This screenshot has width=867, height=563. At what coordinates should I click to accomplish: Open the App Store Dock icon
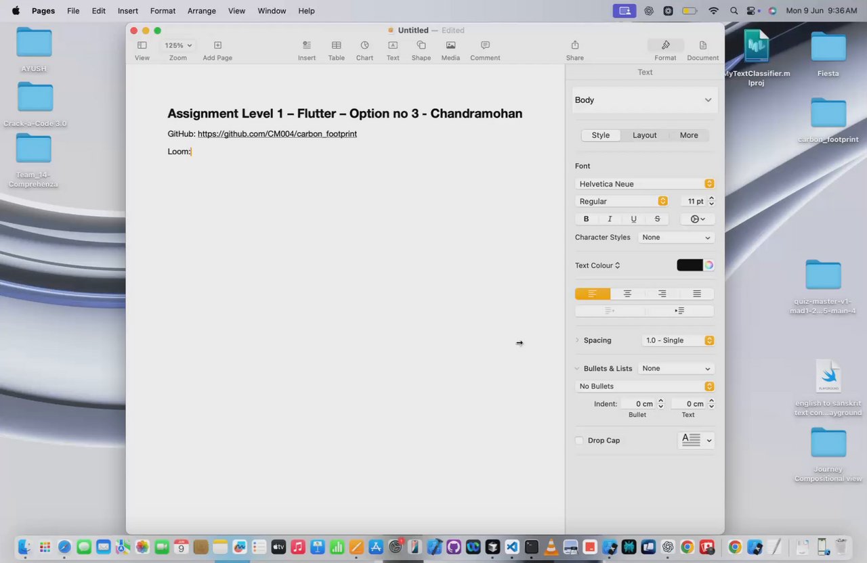coord(376,547)
